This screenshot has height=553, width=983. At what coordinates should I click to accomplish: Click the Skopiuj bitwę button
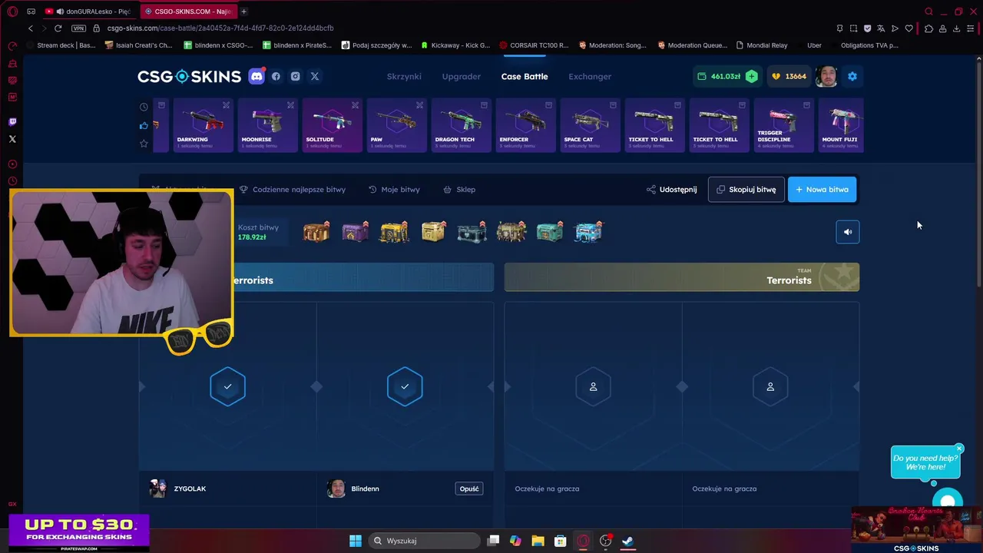coord(746,189)
